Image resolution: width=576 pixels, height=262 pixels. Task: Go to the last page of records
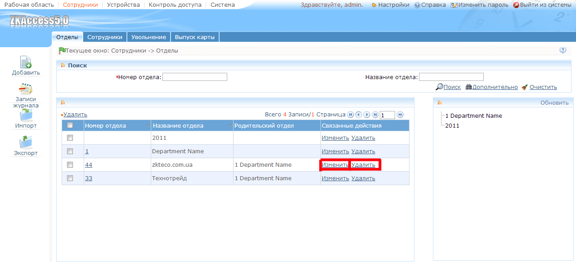coord(375,115)
